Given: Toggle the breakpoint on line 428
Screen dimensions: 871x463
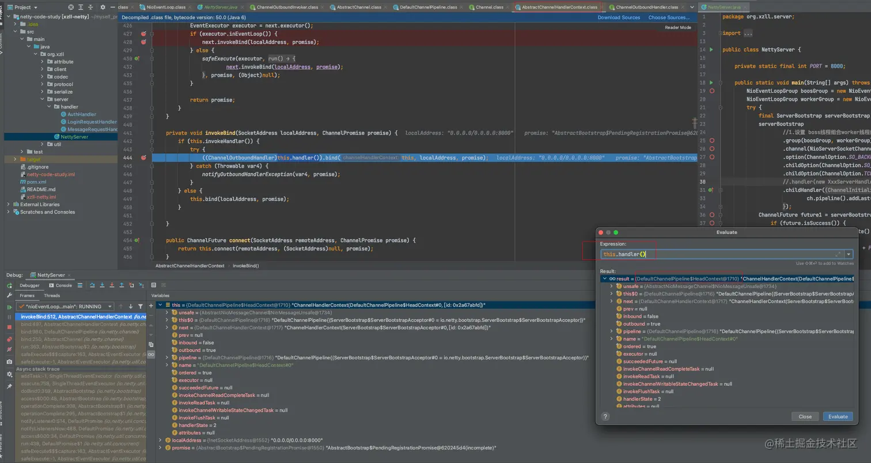Looking at the screenshot, I should click(143, 42).
